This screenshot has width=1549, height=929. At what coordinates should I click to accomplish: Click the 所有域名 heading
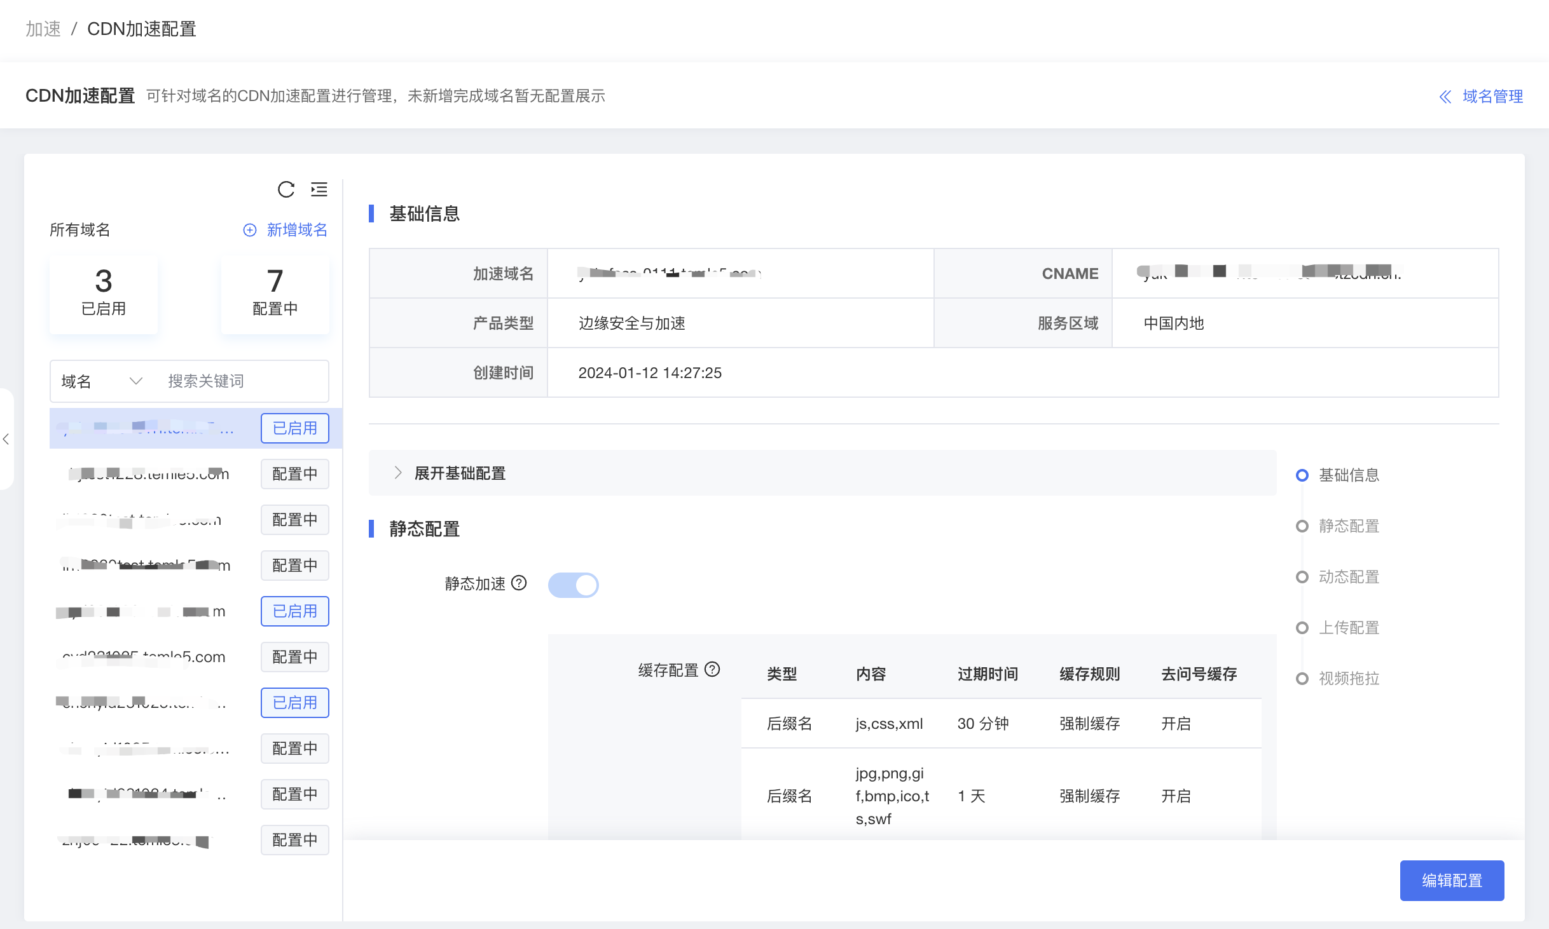click(80, 230)
